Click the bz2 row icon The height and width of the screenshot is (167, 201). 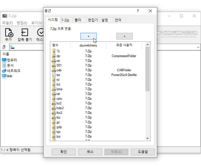tap(54, 103)
